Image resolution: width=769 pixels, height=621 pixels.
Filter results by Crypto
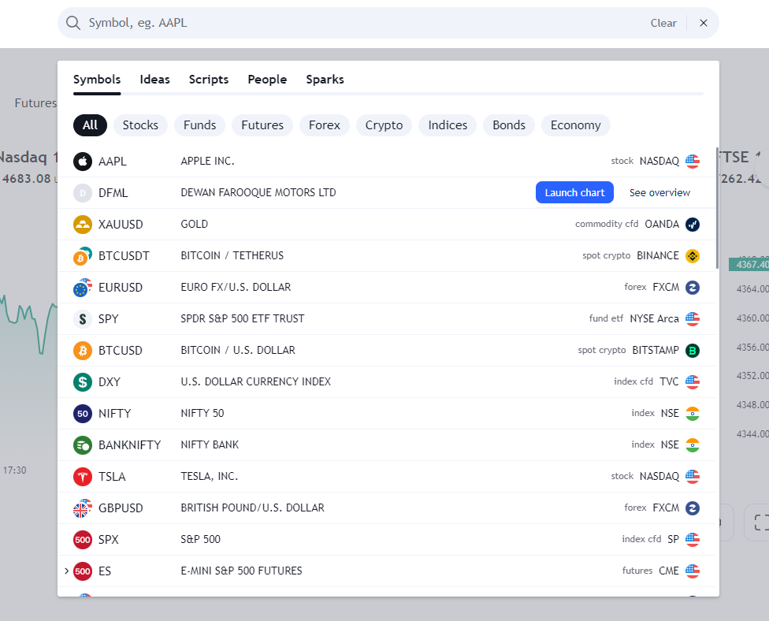tap(384, 125)
